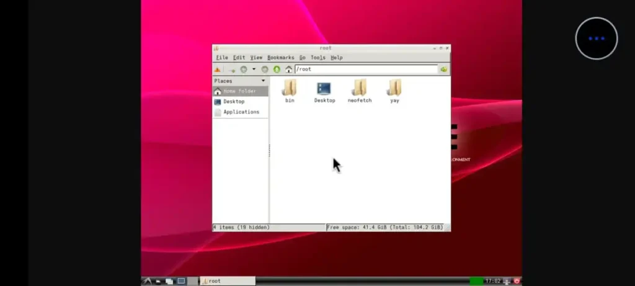
Task: Click the red power icon in taskbar
Action: 516,281
